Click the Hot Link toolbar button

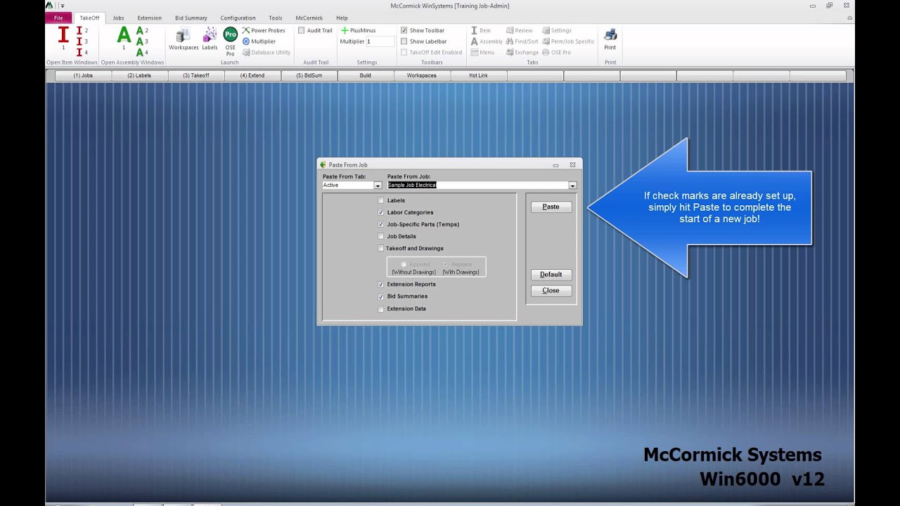478,75
